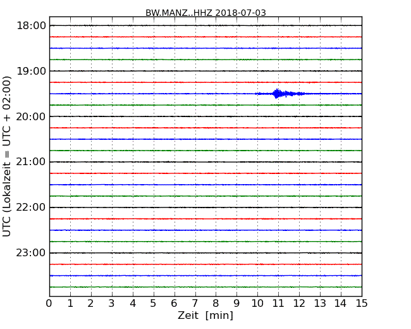
Task: Click the 23:00 time tick label
Action: click(31, 253)
